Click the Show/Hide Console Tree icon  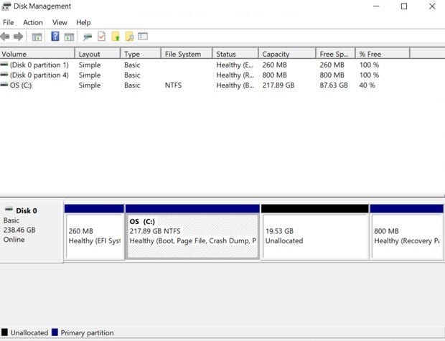click(x=37, y=37)
